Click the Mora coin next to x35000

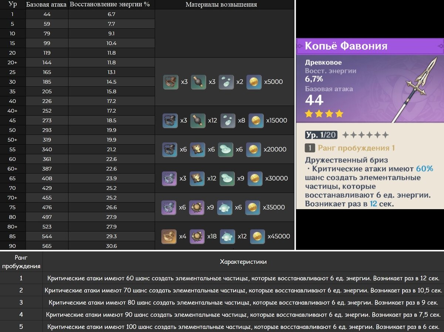253,207
